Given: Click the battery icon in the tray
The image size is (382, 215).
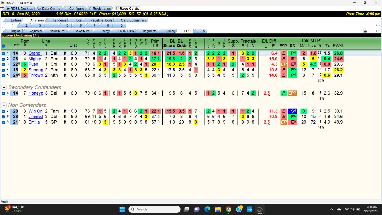Looking at the screenshot, I should coord(358,209).
